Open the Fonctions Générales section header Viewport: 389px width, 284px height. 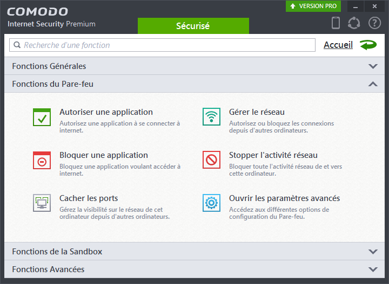click(194, 66)
